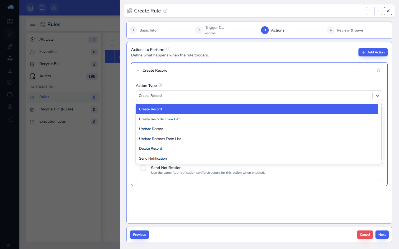Click the Execution Logs checklist icon
Image resolution: width=399 pixels, height=249 pixels.
[32, 121]
